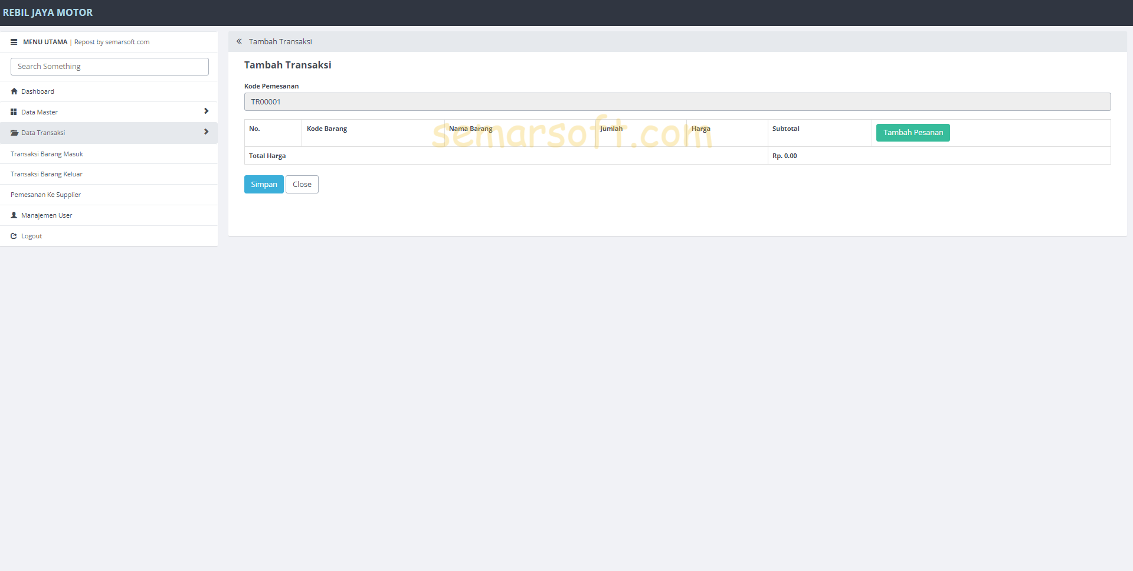Screen dimensions: 1133x571
Task: Open Transaksi Barang Masuk
Action: click(47, 154)
